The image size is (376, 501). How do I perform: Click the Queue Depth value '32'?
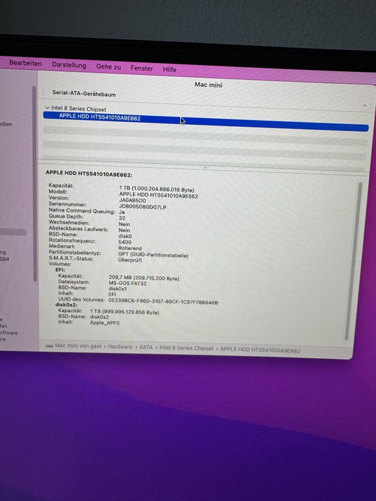[x=122, y=218]
